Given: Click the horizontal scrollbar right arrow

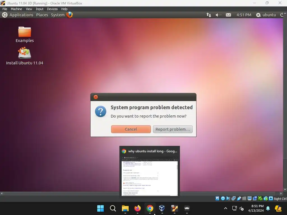Looking at the screenshot, I should click(281, 193).
